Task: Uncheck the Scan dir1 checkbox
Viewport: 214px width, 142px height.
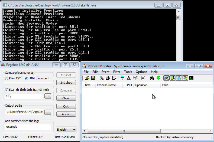Action: click(7, 90)
